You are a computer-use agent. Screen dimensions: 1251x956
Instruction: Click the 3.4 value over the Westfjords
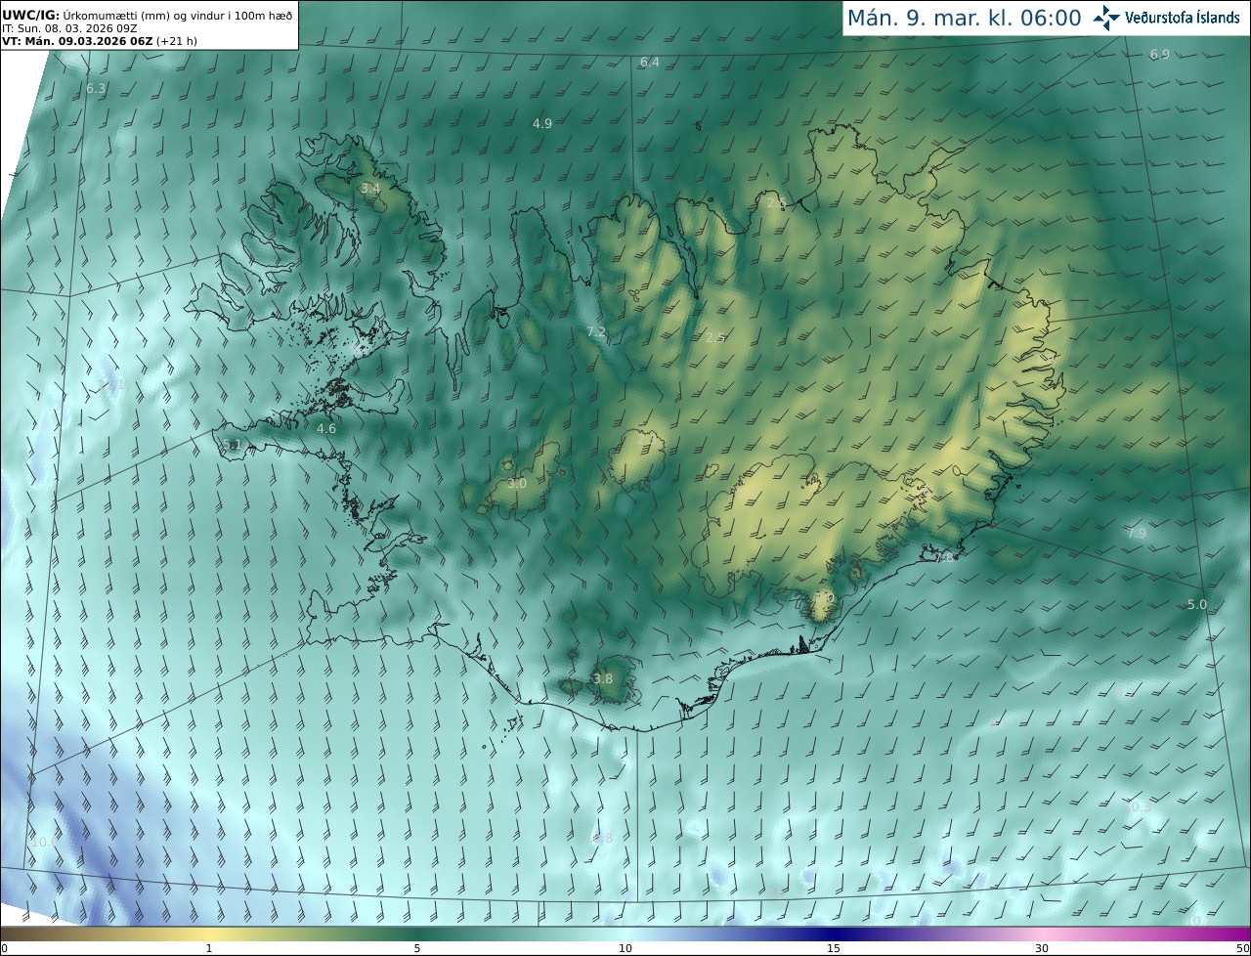click(x=369, y=189)
